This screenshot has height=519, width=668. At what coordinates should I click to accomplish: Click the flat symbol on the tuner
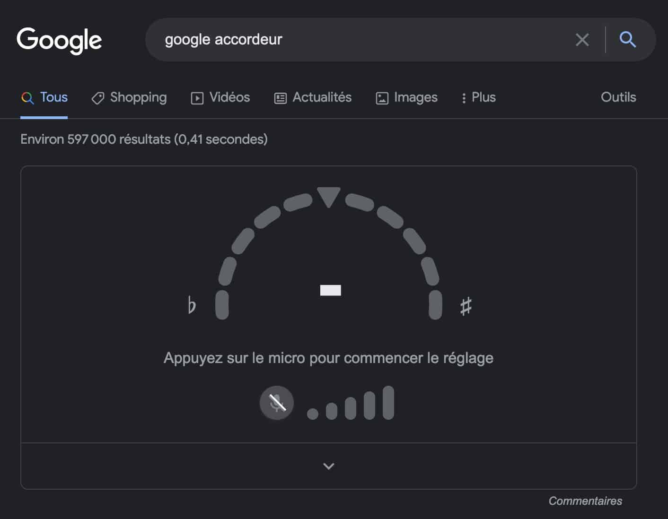[192, 305]
